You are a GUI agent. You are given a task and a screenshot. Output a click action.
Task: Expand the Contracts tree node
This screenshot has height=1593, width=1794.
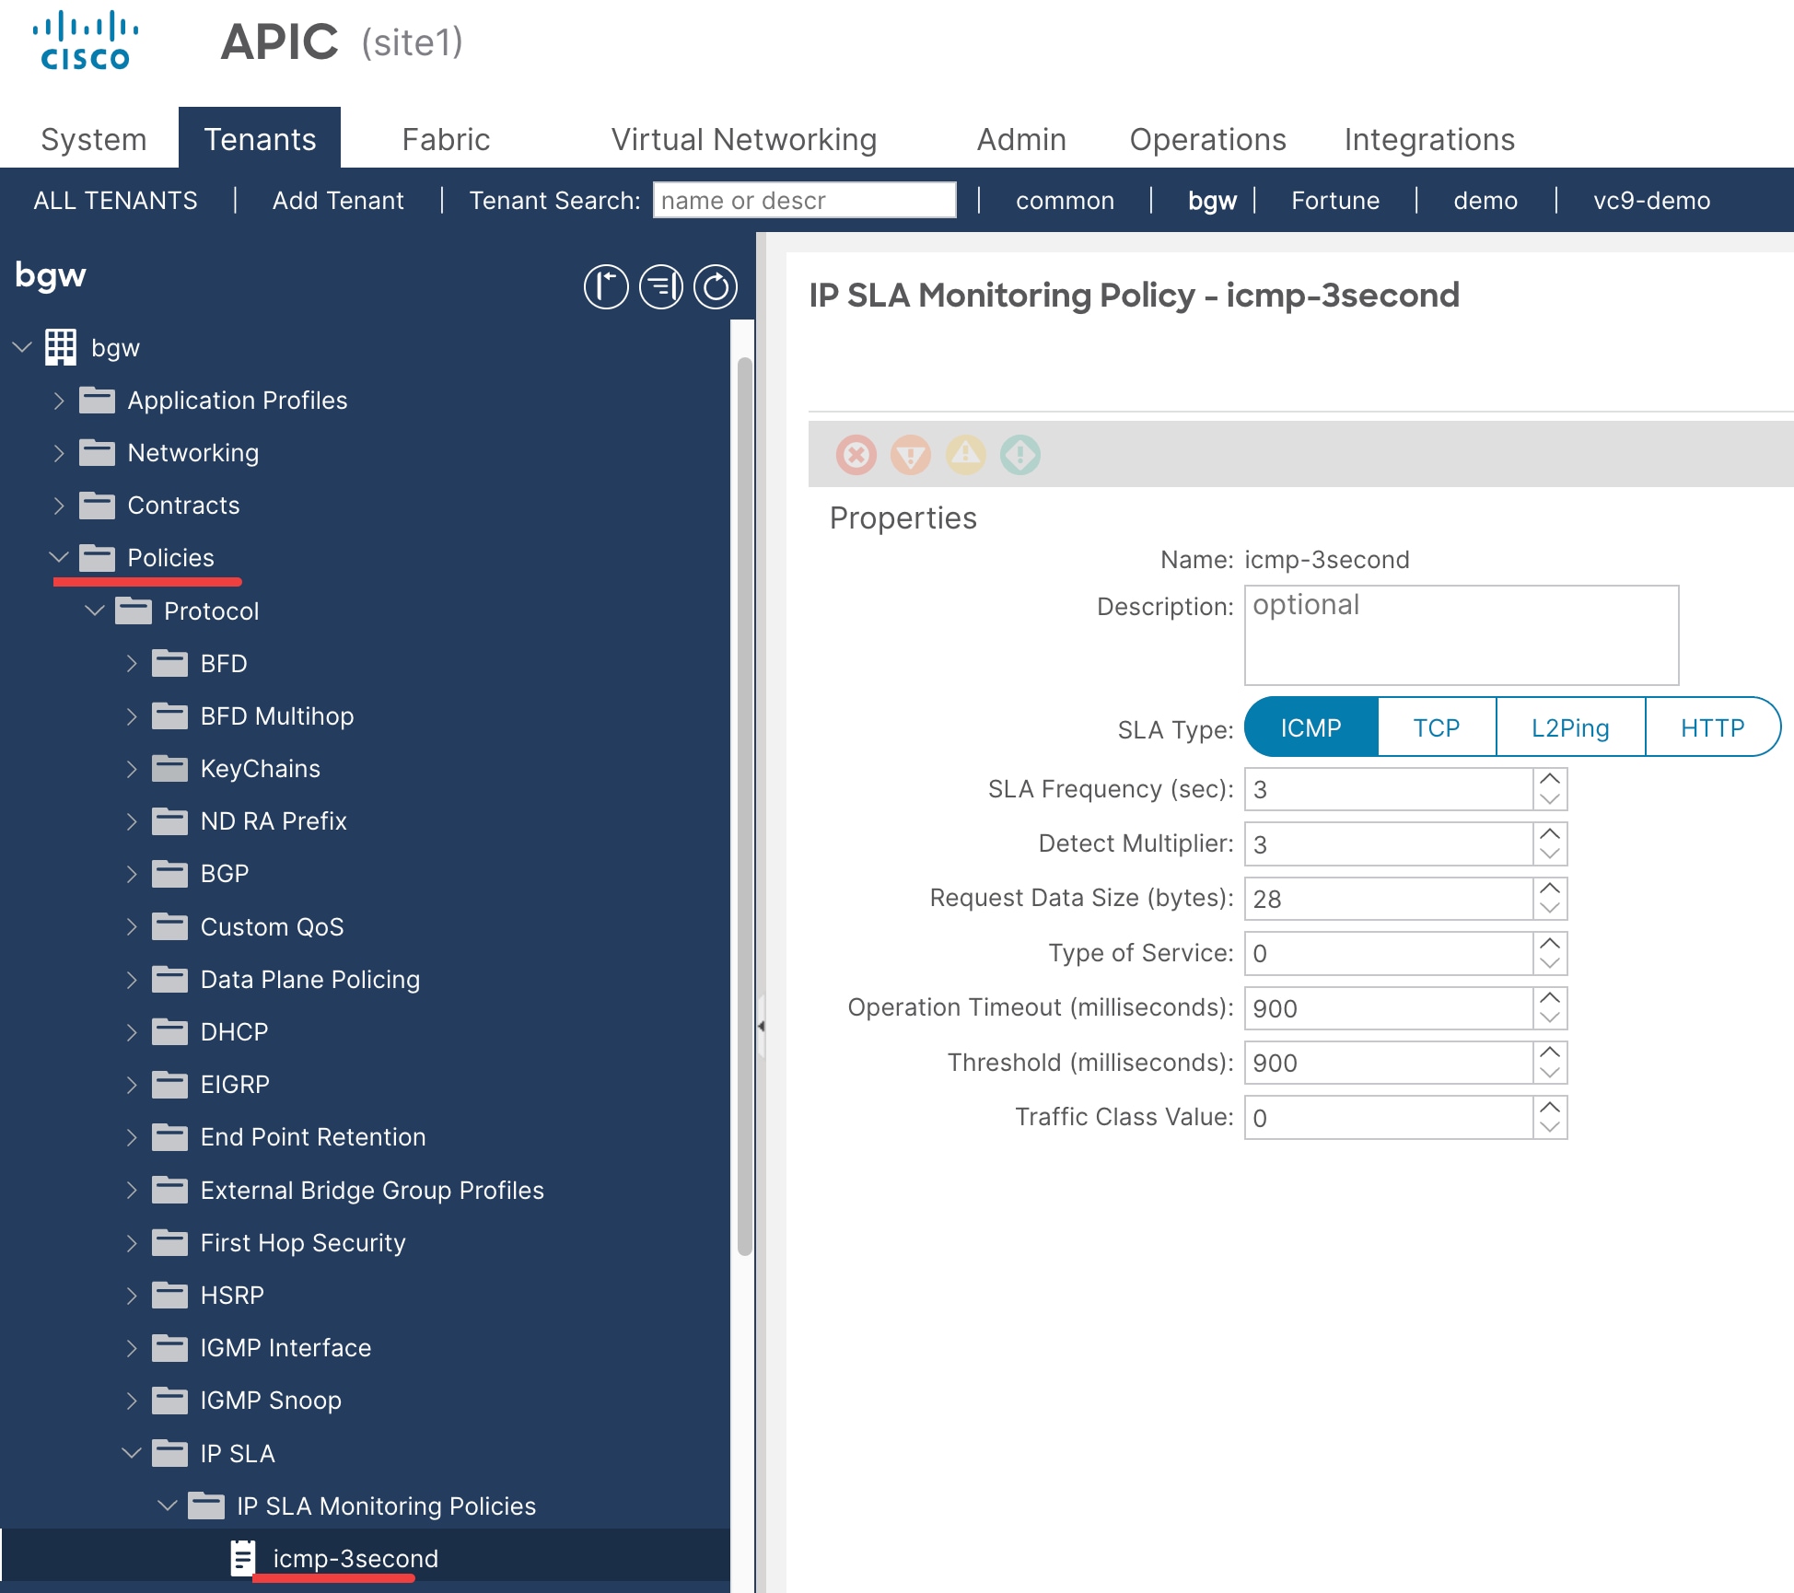point(59,506)
